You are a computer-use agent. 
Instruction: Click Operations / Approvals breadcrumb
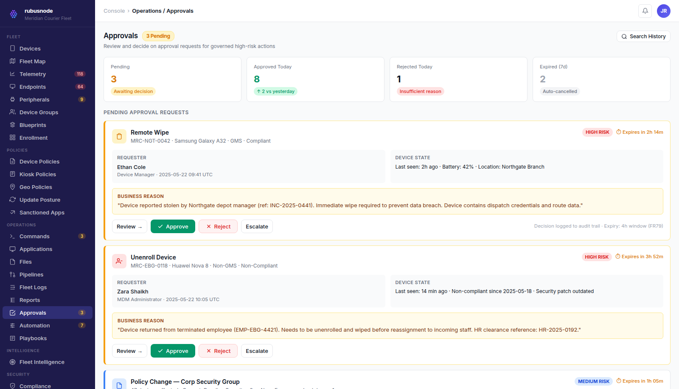[163, 11]
